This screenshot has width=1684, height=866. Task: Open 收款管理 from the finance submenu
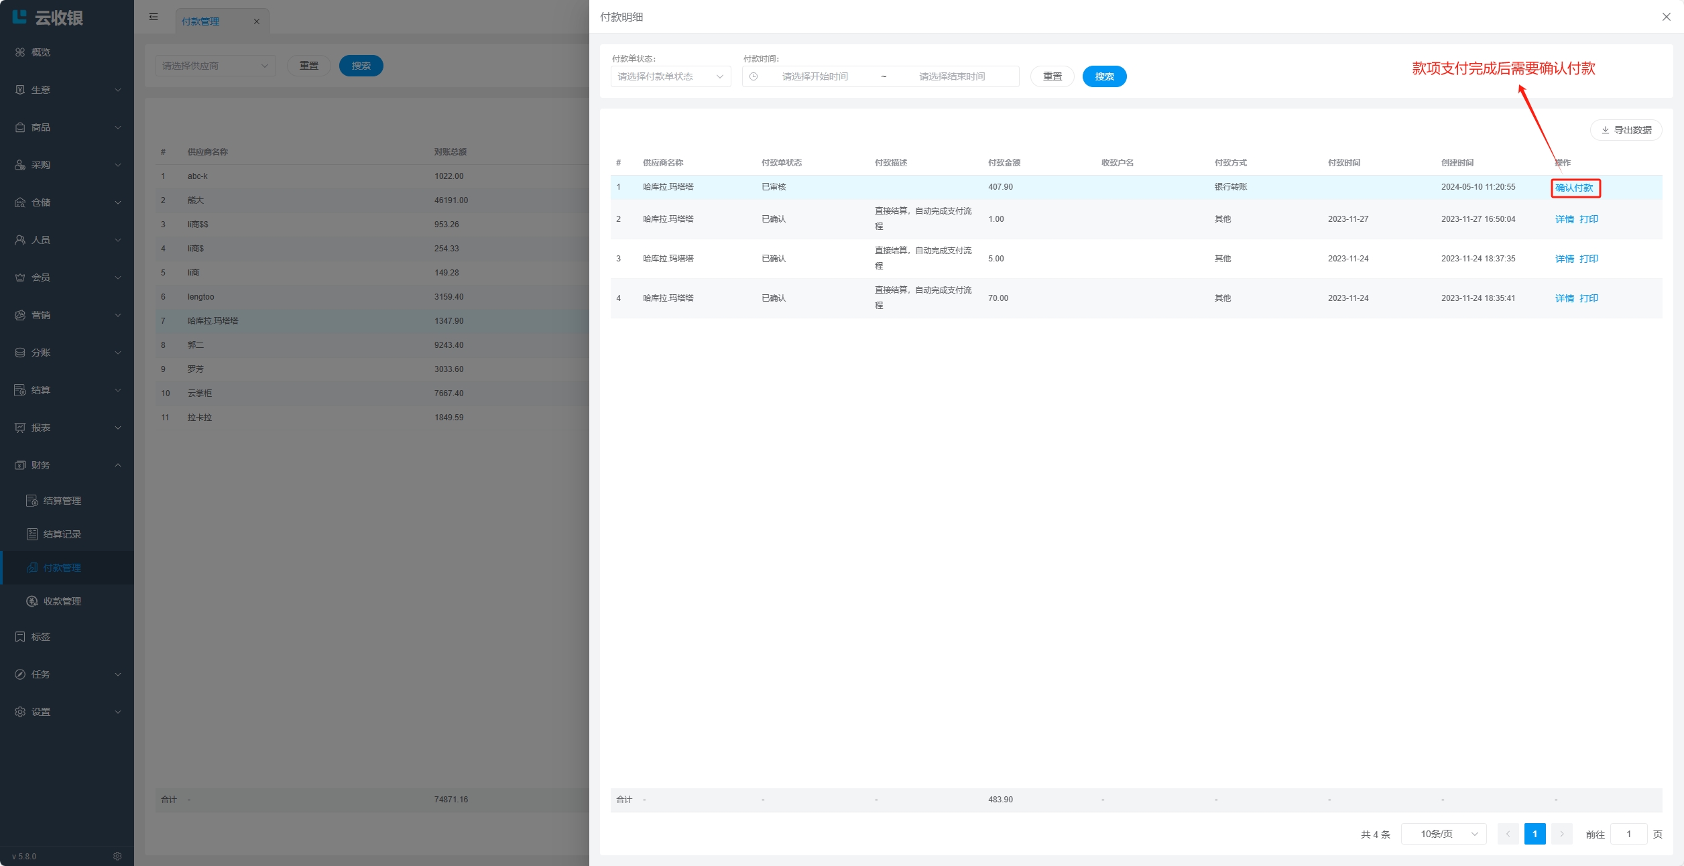(x=62, y=601)
